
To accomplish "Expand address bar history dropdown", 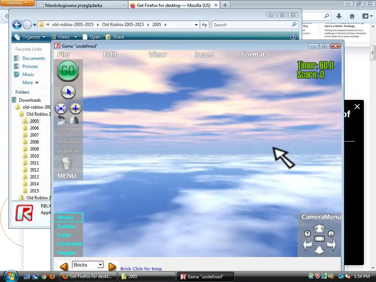I will (x=196, y=25).
